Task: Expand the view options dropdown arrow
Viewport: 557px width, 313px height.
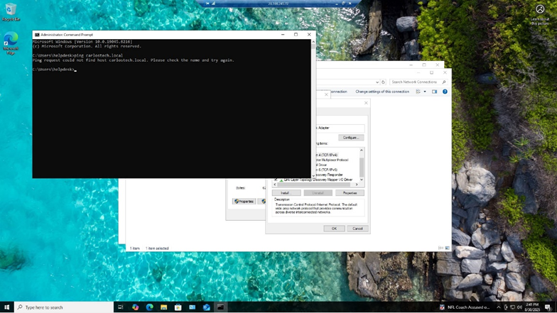Action: (425, 92)
